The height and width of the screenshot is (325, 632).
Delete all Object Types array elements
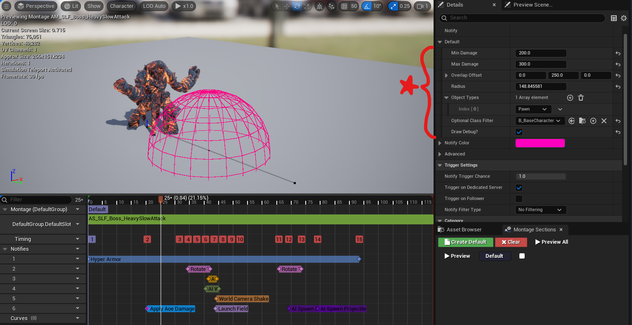(581, 98)
